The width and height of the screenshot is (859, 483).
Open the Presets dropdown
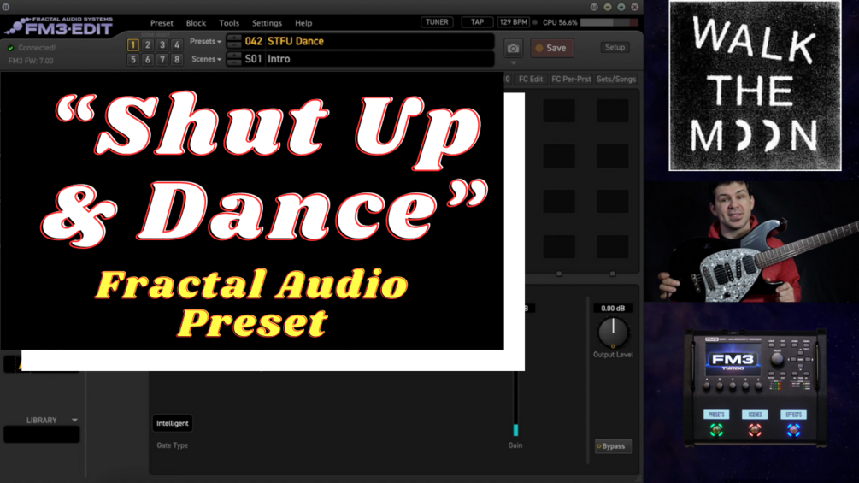tap(205, 42)
